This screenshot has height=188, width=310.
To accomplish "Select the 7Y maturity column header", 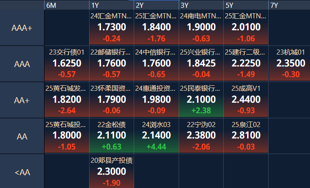I will click(289, 5).
